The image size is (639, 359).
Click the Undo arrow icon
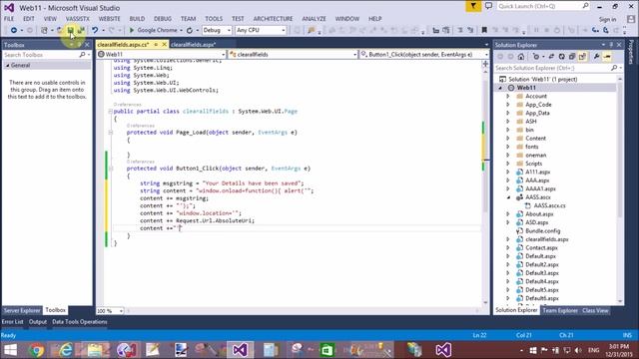pos(95,30)
